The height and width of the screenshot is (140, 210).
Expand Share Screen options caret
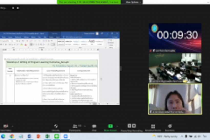118,126
